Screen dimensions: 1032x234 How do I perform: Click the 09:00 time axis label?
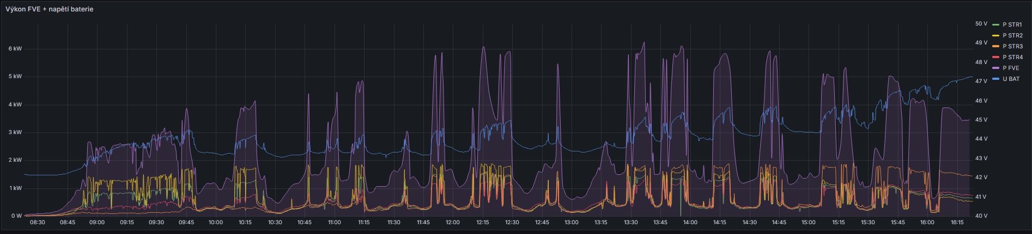pos(97,223)
